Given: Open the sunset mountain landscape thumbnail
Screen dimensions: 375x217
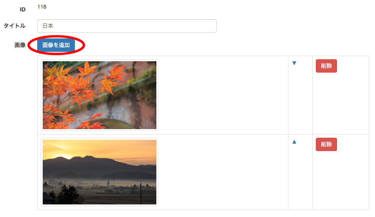Looking at the screenshot, I should pyautogui.click(x=100, y=172).
